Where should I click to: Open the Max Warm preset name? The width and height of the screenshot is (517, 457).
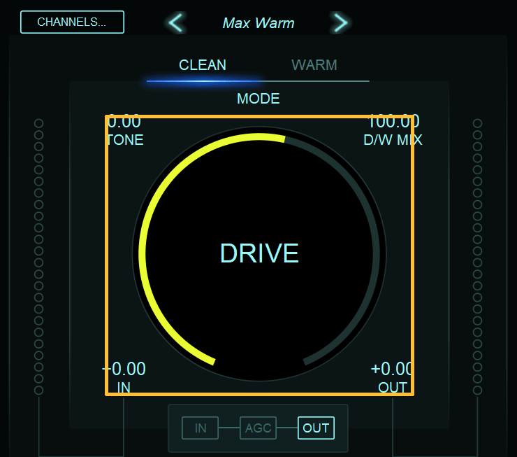point(258,23)
